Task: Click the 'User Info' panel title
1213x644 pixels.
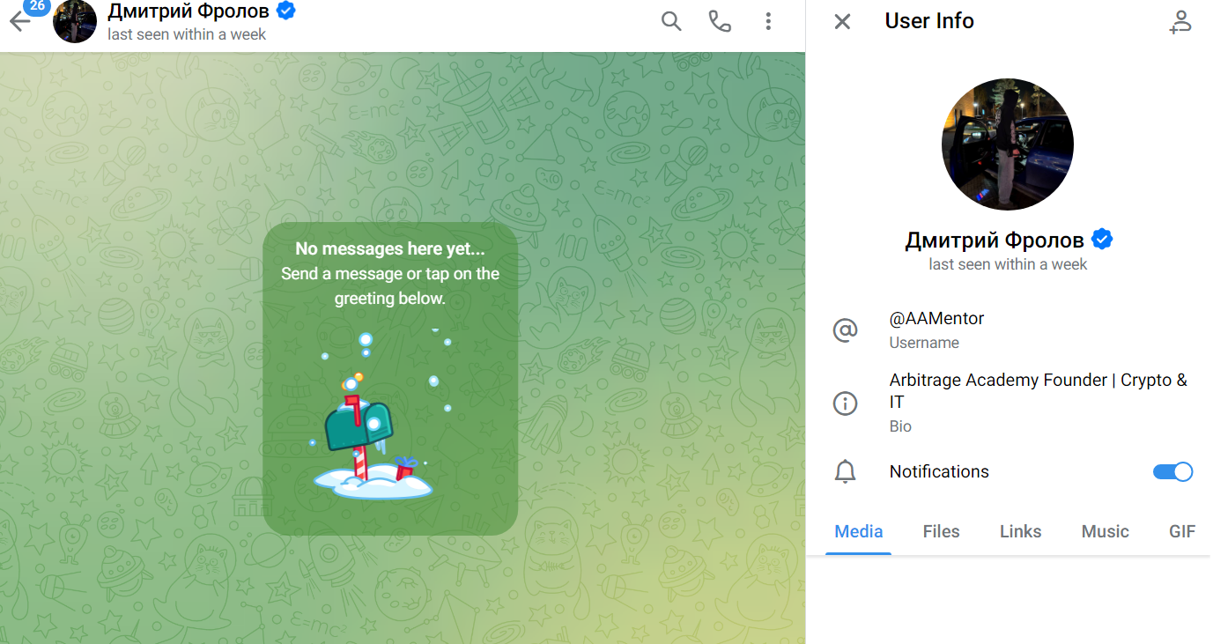Action: (929, 21)
